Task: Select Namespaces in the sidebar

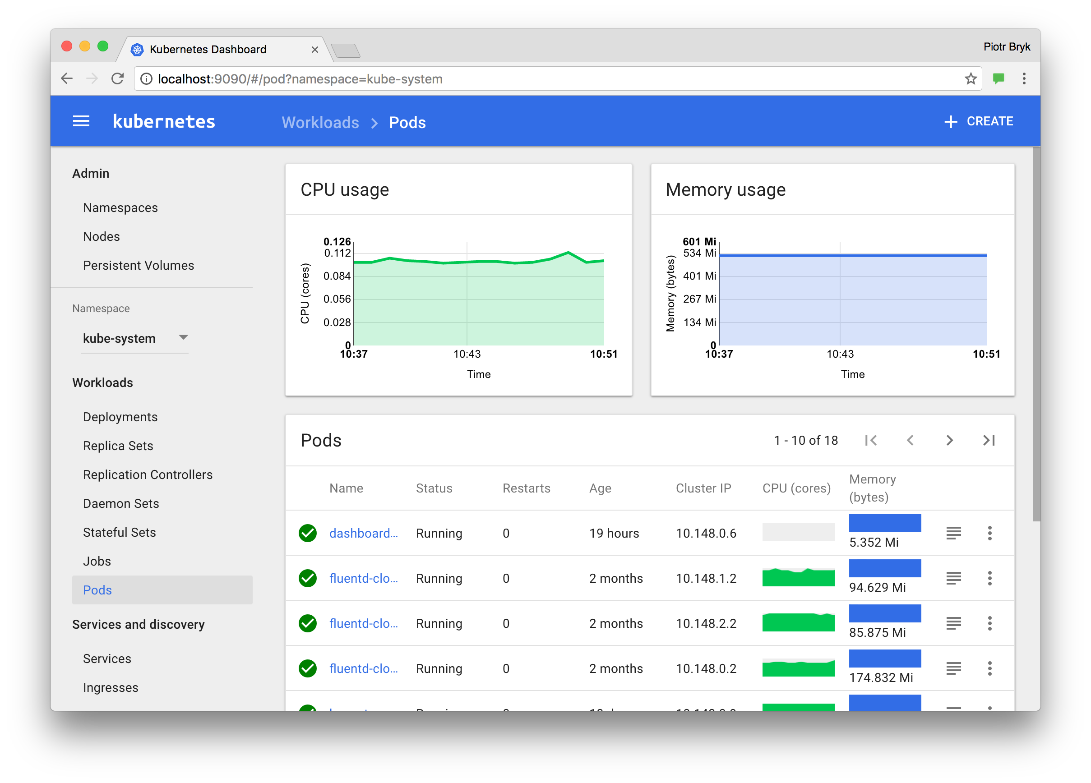Action: [x=120, y=208]
